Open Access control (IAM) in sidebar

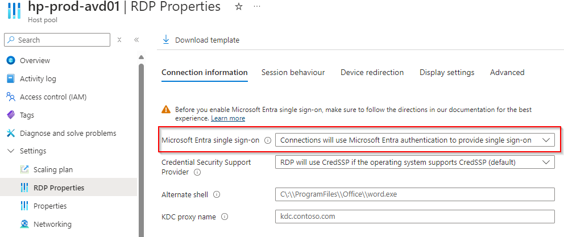(x=53, y=97)
